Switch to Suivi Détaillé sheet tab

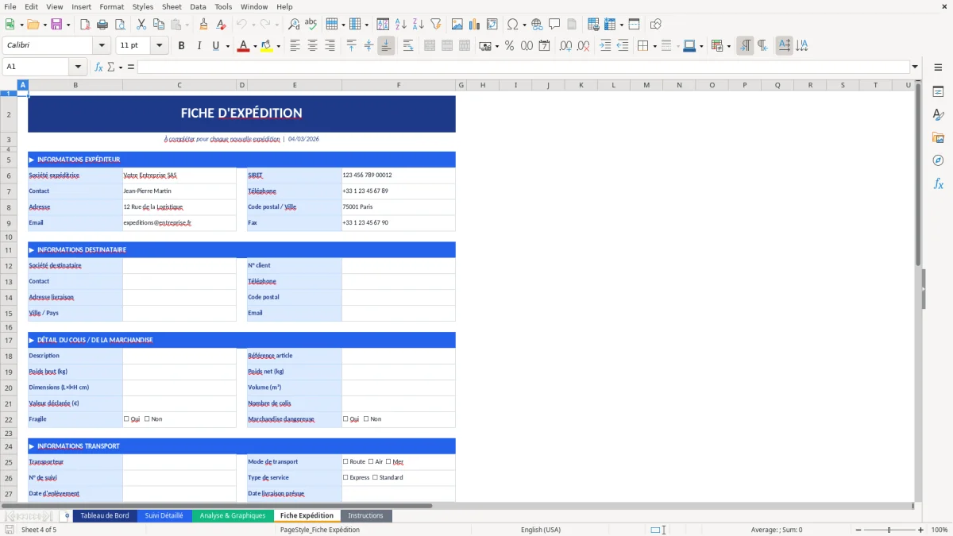[x=164, y=515]
